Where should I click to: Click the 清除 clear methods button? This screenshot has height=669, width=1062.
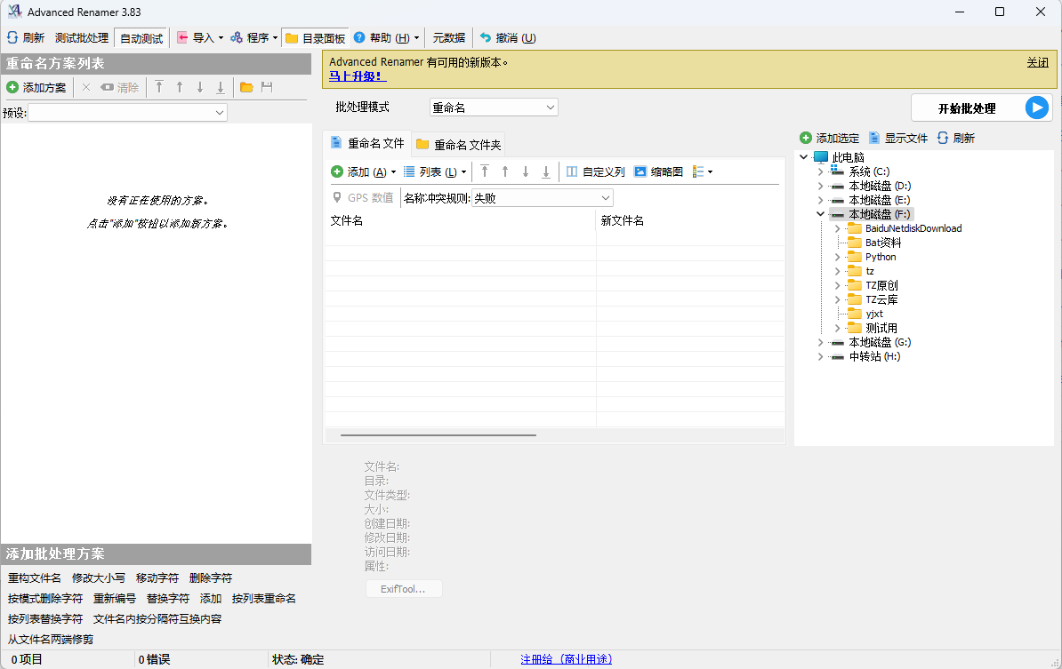(119, 87)
